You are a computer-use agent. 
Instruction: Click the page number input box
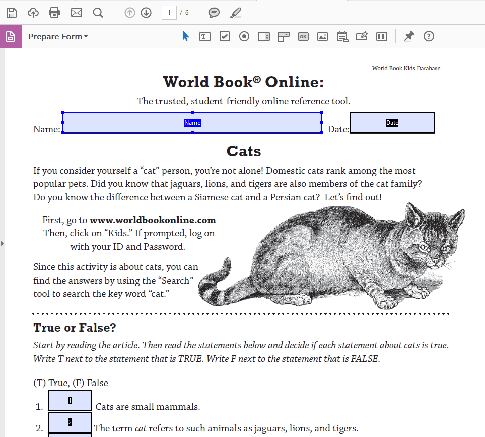(x=169, y=13)
